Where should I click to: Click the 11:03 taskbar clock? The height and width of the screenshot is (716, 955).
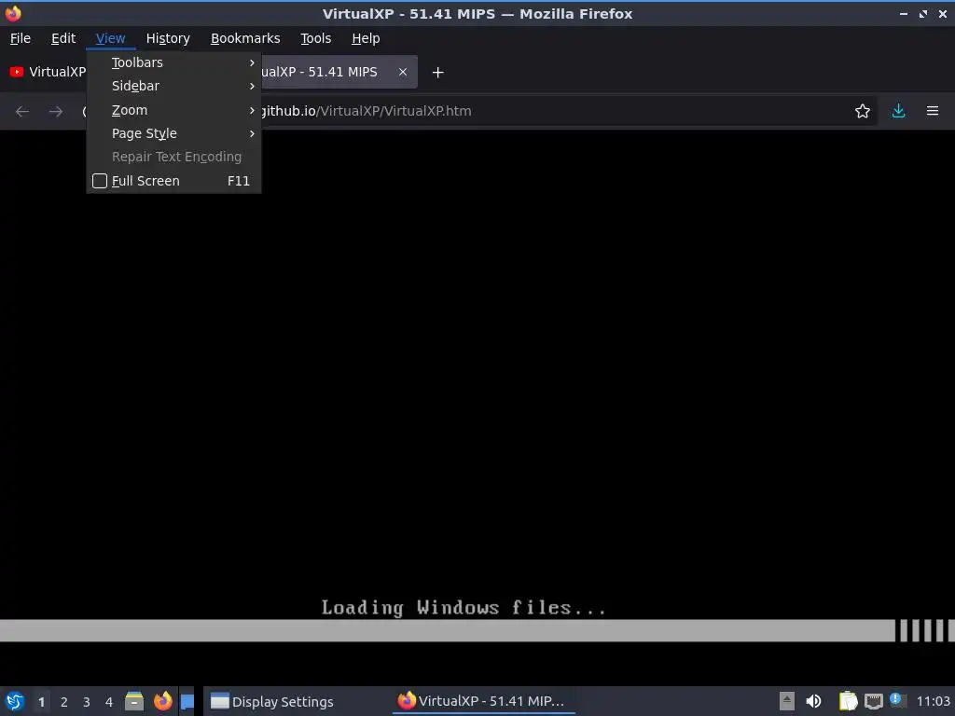point(933,701)
